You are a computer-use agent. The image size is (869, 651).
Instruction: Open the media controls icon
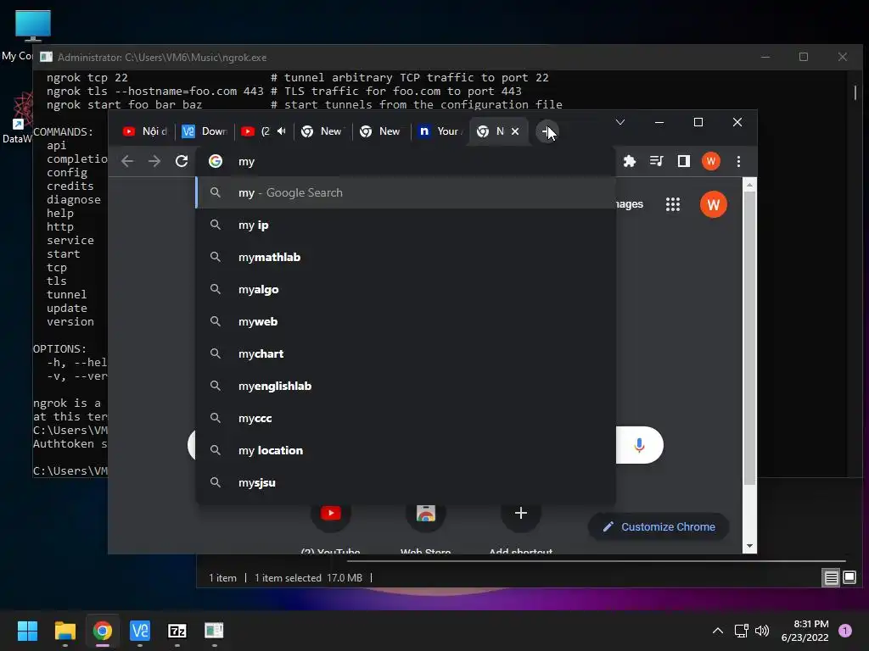[x=656, y=161]
